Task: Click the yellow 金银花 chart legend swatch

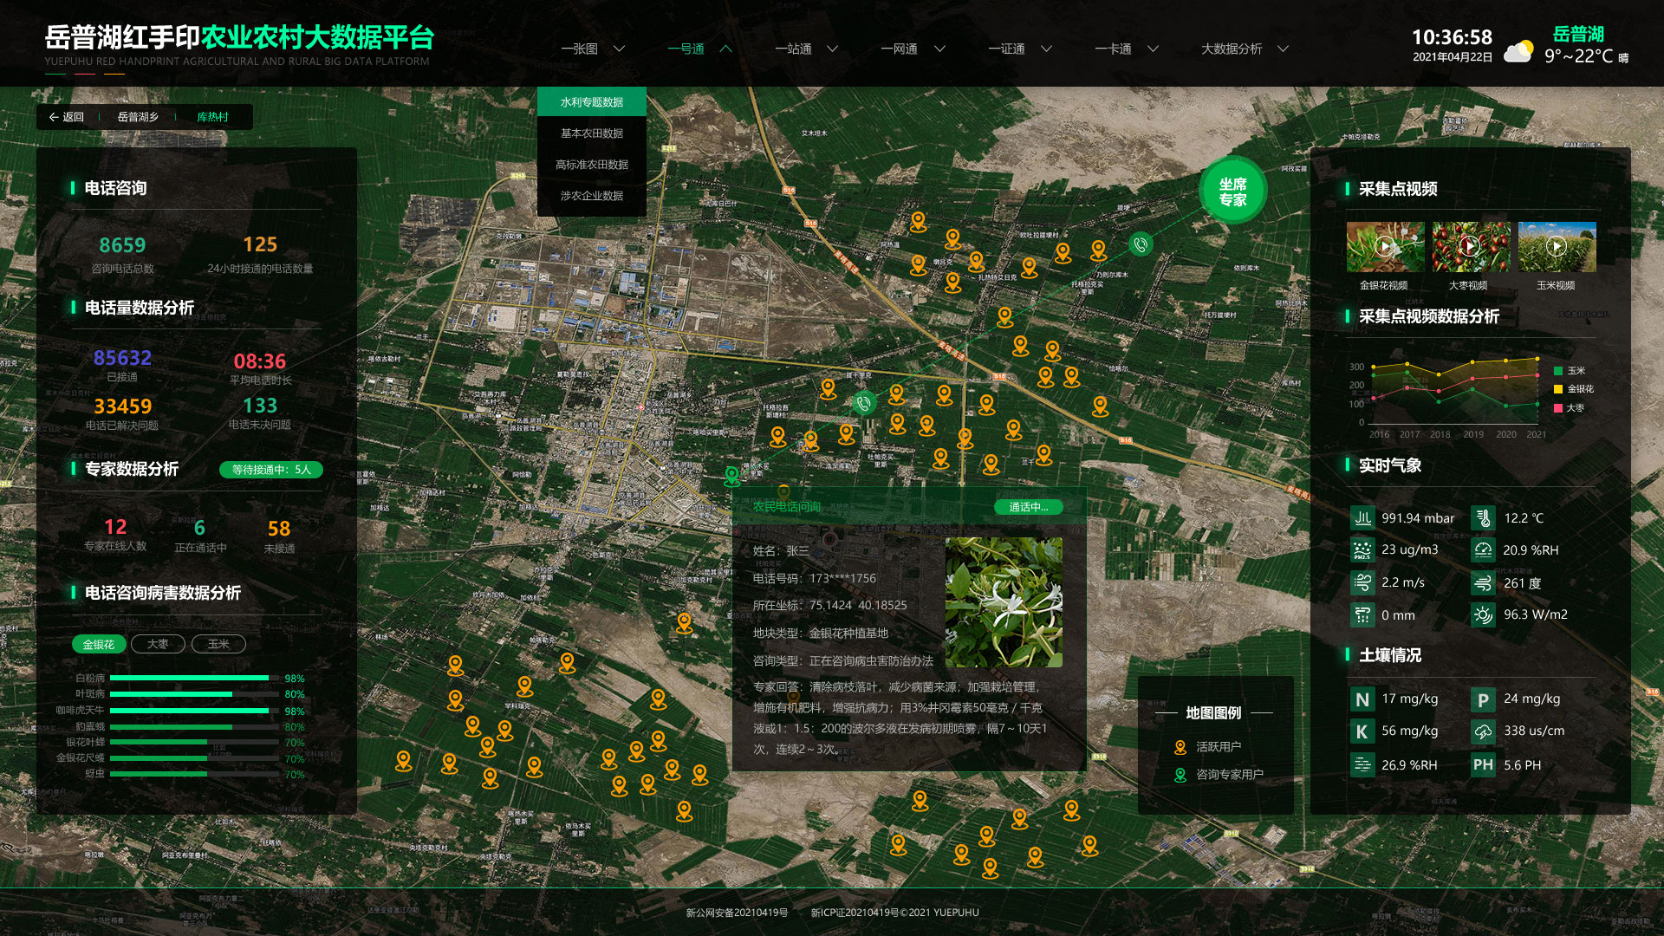Action: point(1558,389)
